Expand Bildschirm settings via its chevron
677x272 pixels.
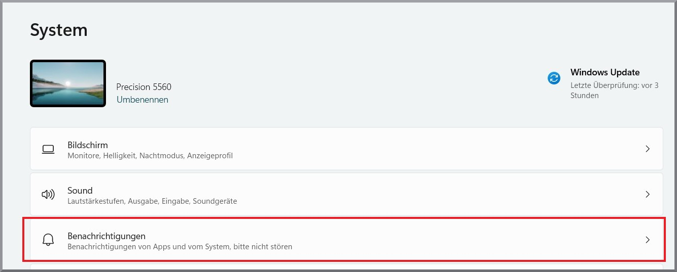click(648, 149)
